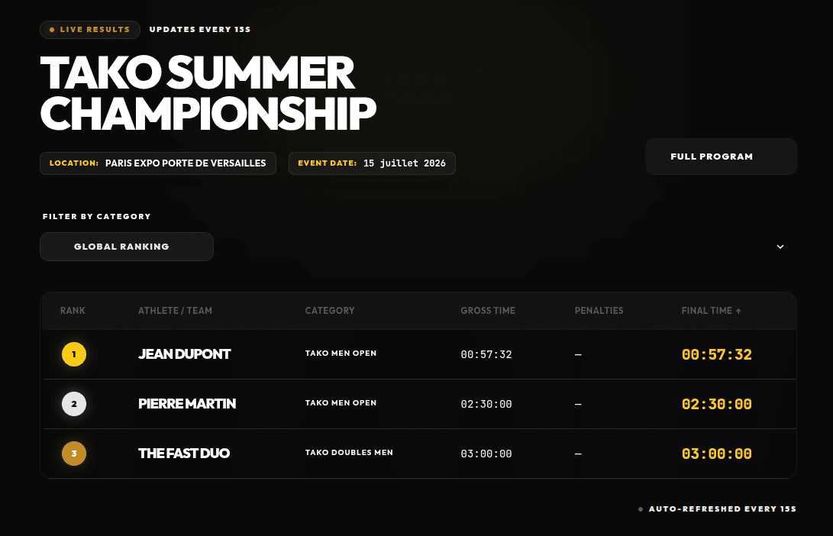Select Jean Dupont's leaderboard row
The image size is (833, 536).
coord(417,354)
